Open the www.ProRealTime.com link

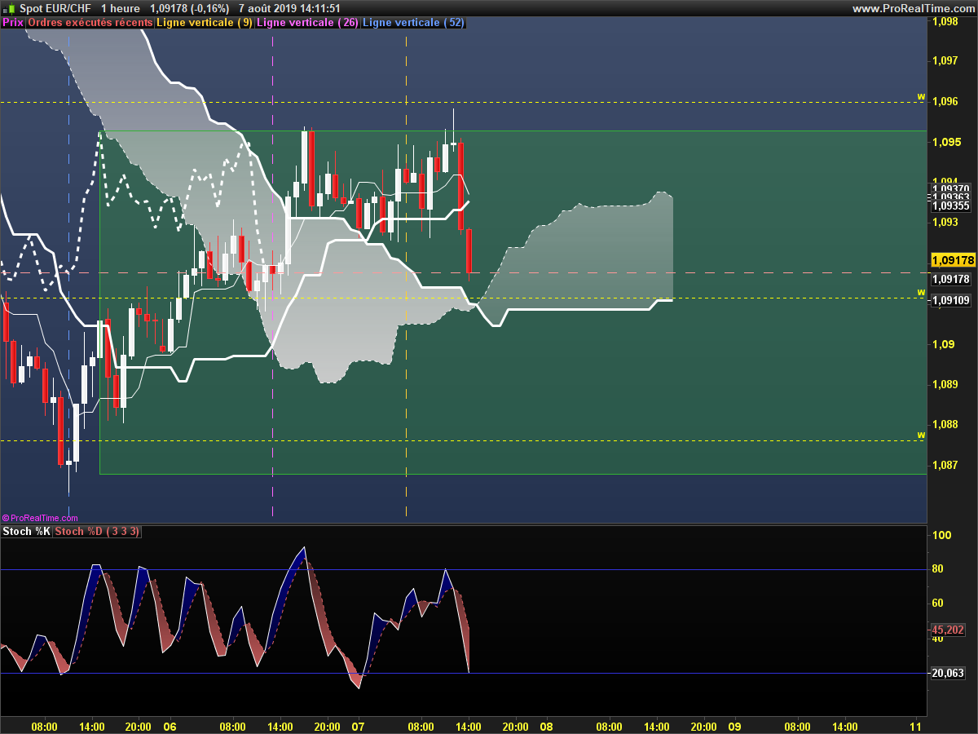[914, 8]
